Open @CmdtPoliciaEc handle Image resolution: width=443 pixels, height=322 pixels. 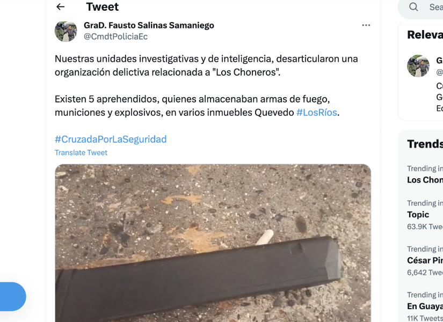click(115, 36)
